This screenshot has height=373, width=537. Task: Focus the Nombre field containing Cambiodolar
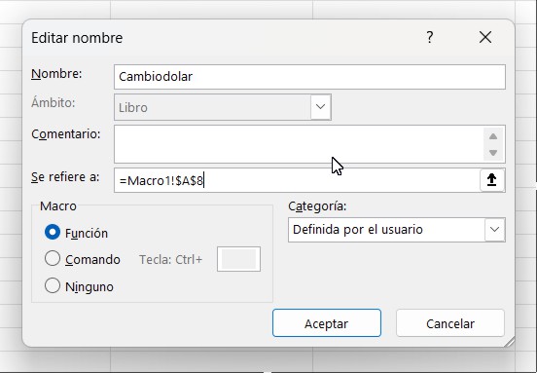[309, 77]
